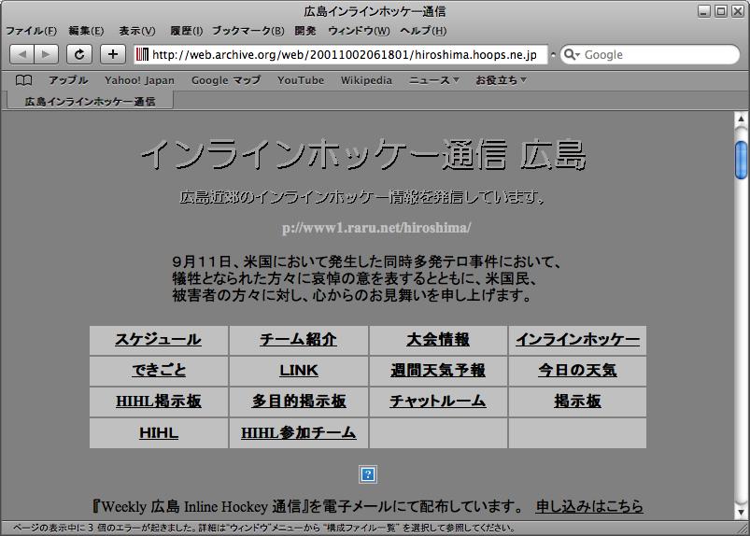The height and width of the screenshot is (536, 750).
Task: Click the Forward navigation arrow
Action: (x=46, y=55)
